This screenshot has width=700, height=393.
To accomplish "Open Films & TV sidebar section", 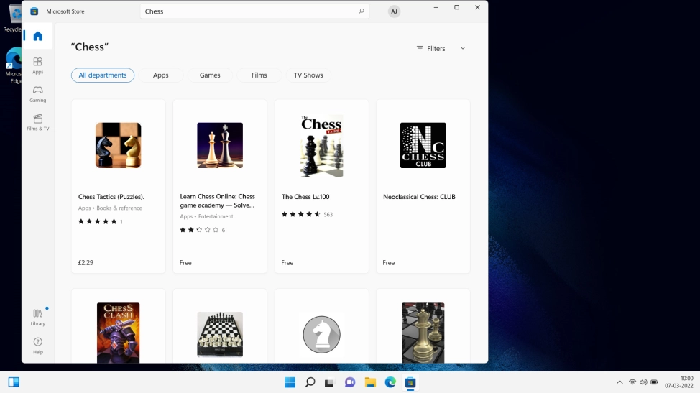I will 37,121.
